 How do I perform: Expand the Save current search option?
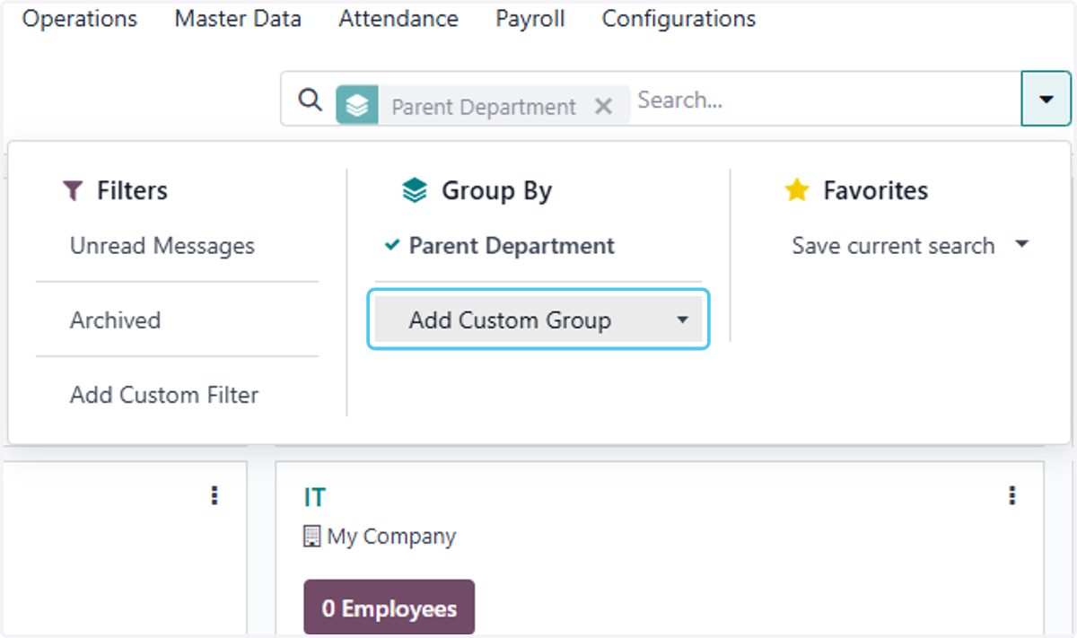click(x=910, y=246)
